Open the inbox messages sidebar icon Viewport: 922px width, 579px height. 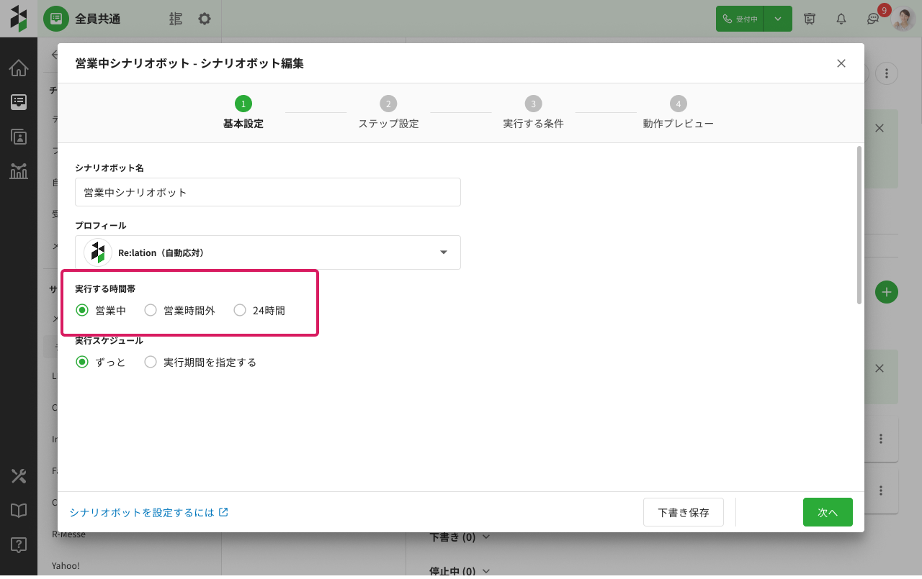click(19, 102)
